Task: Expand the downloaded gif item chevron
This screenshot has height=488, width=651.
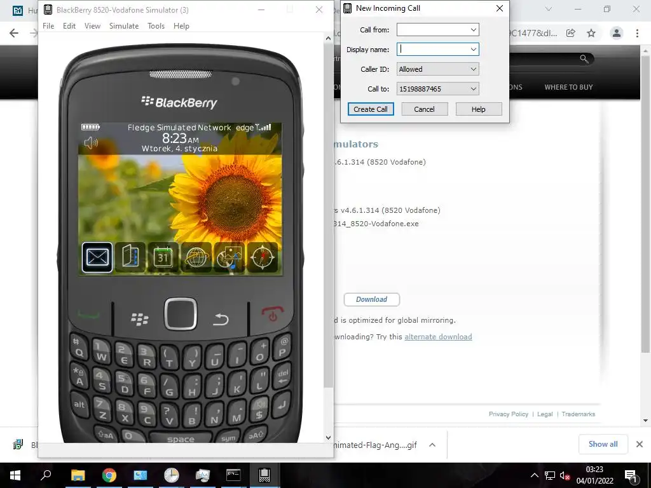Action: (x=432, y=445)
